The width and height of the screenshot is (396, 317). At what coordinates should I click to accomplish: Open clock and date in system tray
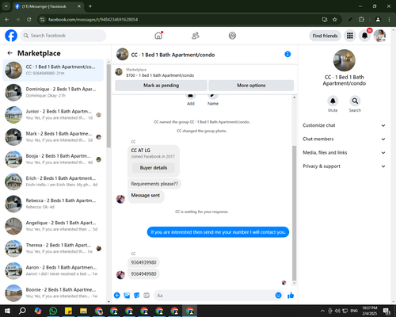pyautogui.click(x=370, y=311)
